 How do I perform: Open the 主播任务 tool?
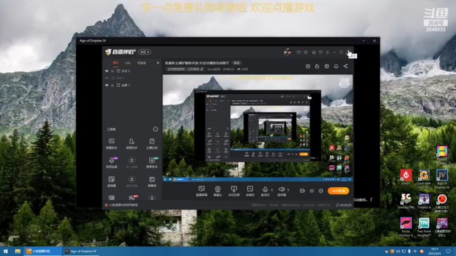152,144
